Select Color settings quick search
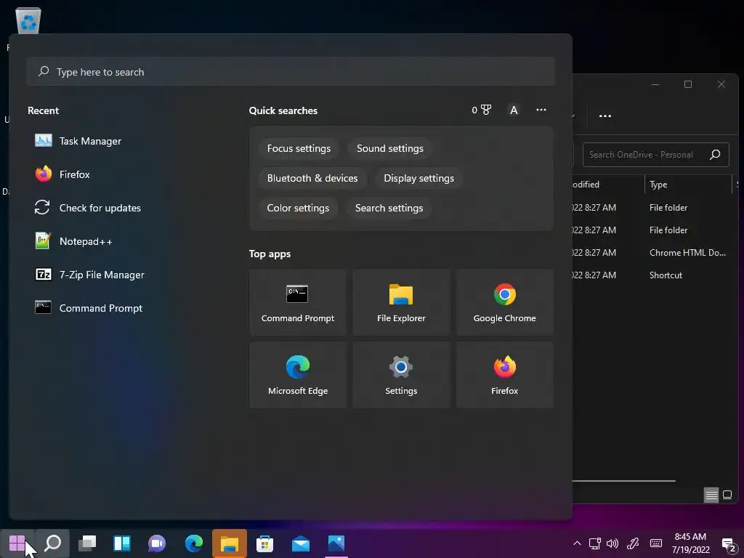Viewport: 744px width, 558px height. pyautogui.click(x=298, y=209)
